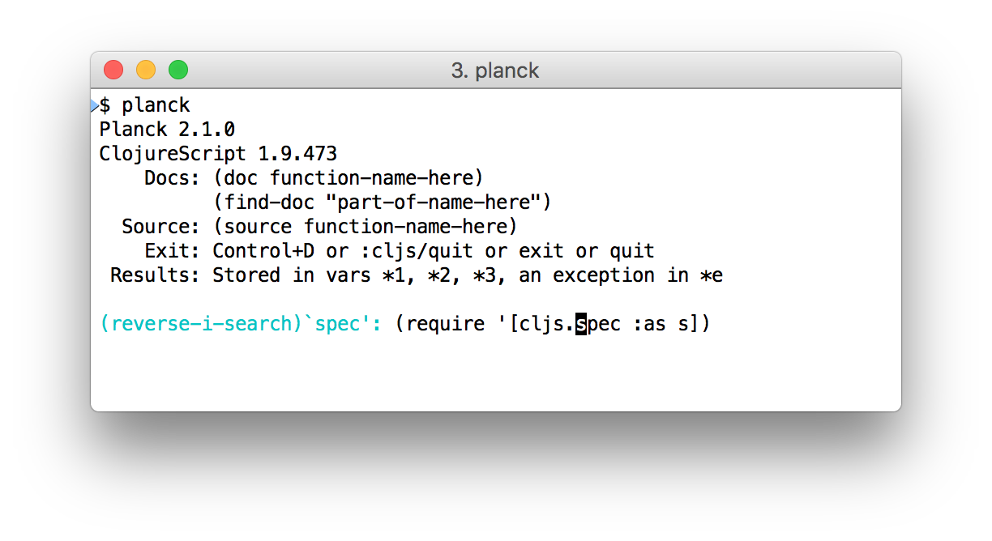The image size is (992, 541).
Task: Click the 'Planck 2.1.0' version line
Action: click(x=168, y=130)
